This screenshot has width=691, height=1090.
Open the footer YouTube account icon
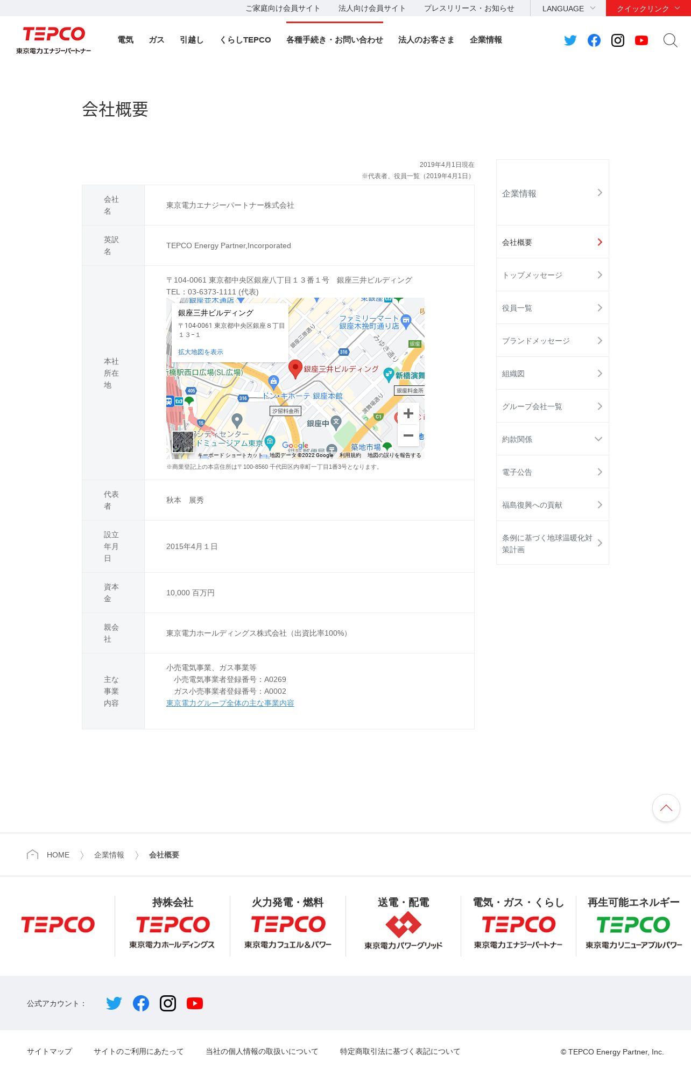195,1003
